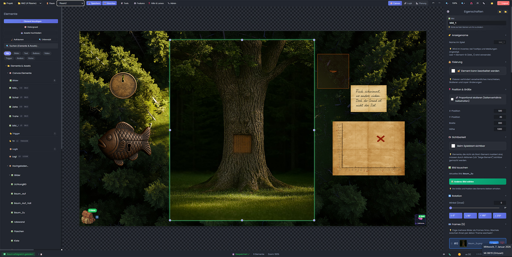Open the 'Akt2 (4 Räume)' dropdown
The height and width of the screenshot is (257, 512).
point(29,3)
